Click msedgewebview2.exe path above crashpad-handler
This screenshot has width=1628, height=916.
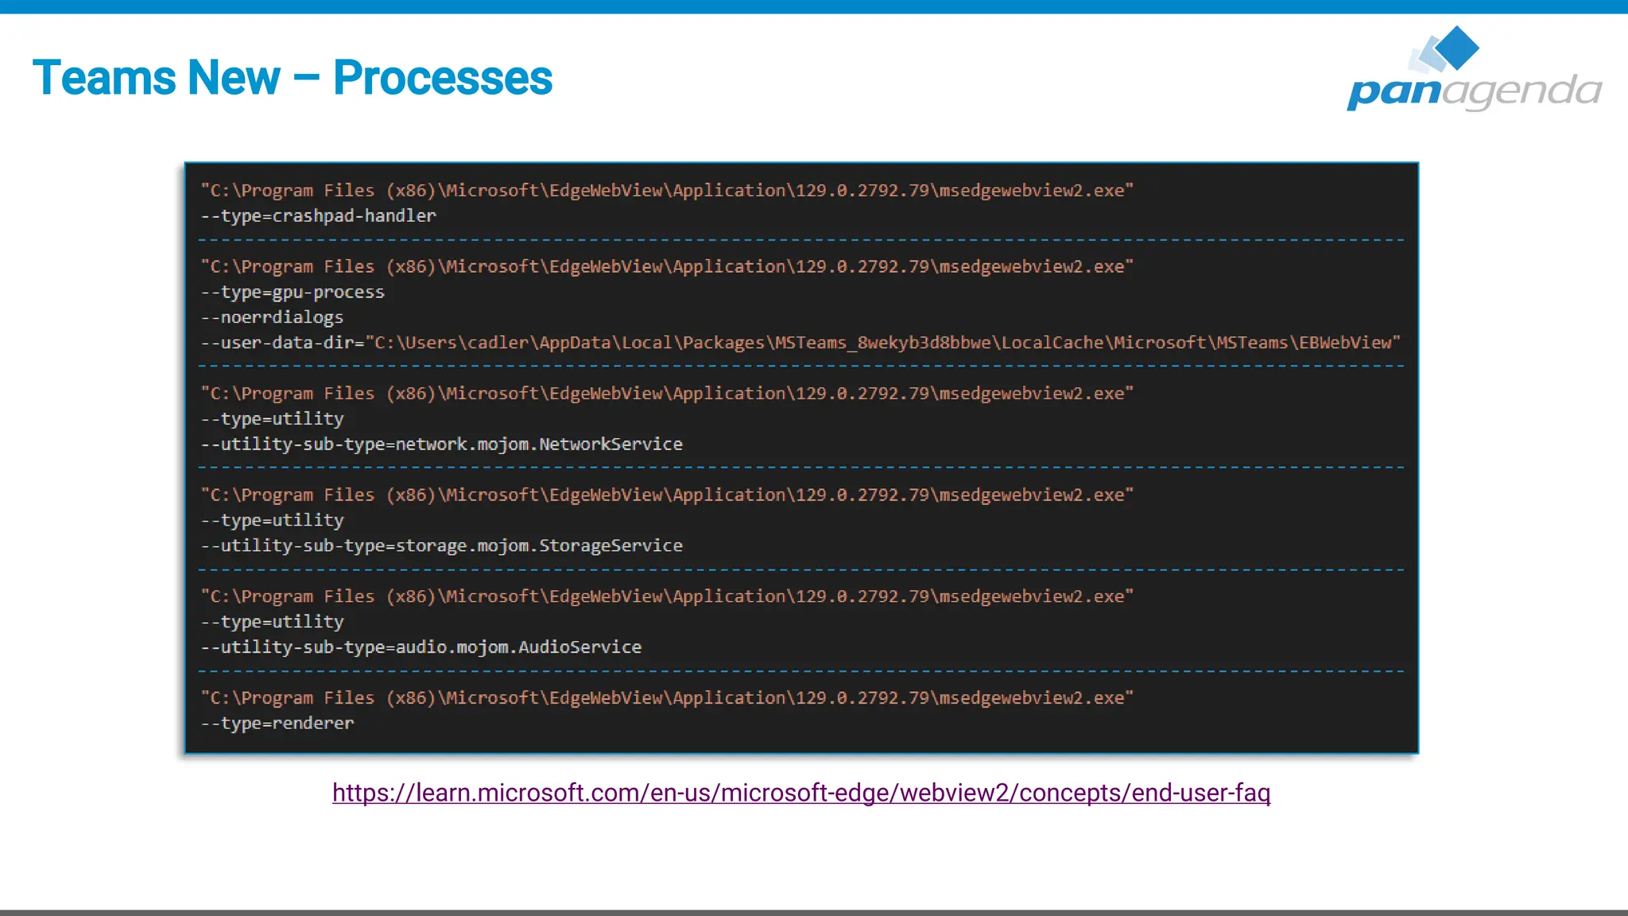point(667,190)
